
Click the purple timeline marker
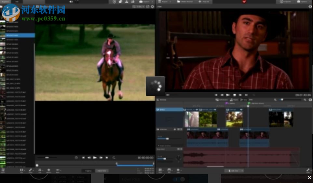226,103
